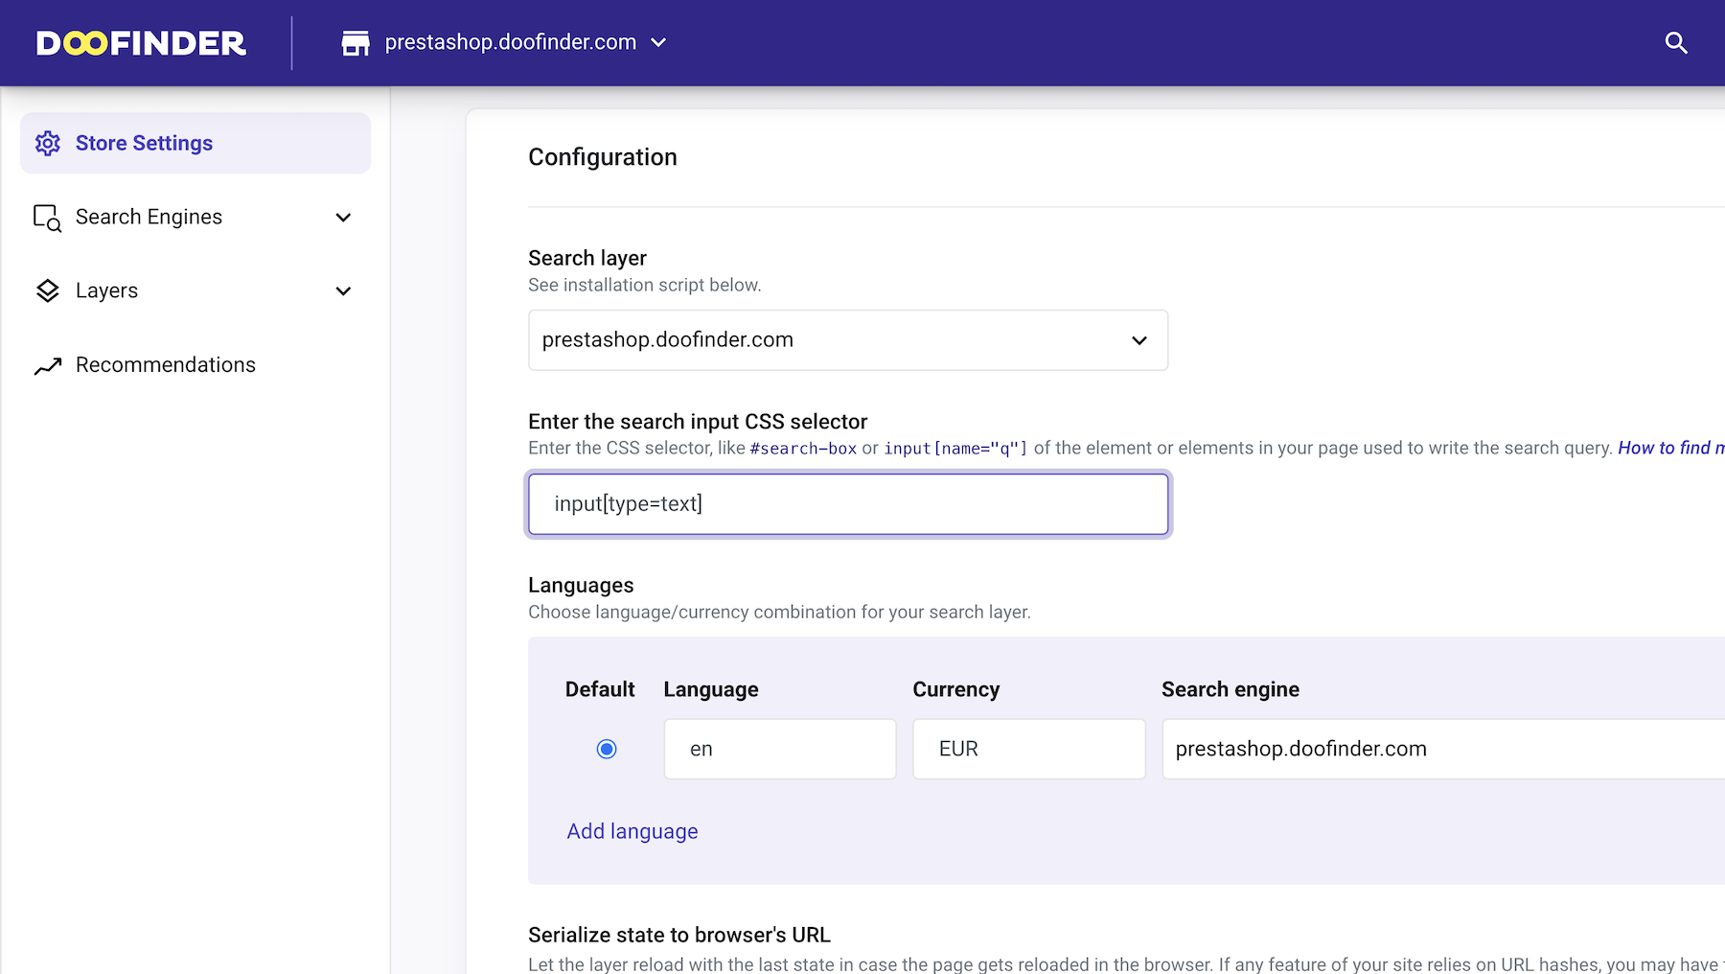The image size is (1725, 974).
Task: Expand the Layers chevron
Action: [x=343, y=291]
